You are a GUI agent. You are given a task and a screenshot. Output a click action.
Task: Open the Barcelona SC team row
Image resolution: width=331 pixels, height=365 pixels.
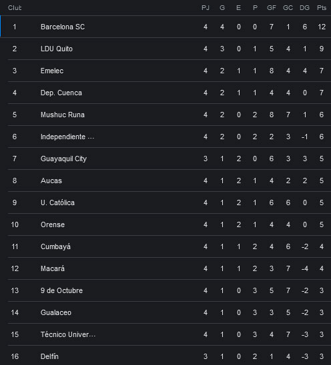click(165, 27)
